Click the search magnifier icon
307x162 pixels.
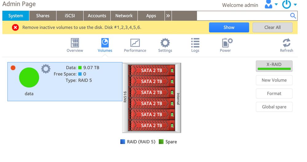click(293, 16)
